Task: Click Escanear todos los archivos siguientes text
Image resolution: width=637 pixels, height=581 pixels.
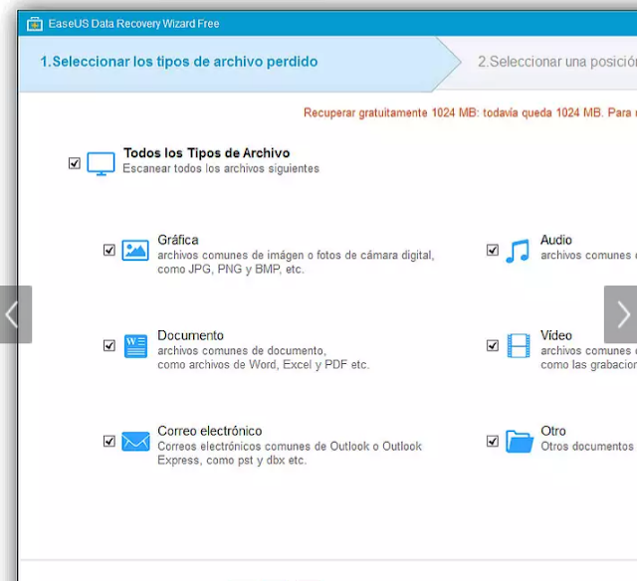Action: pyautogui.click(x=221, y=168)
